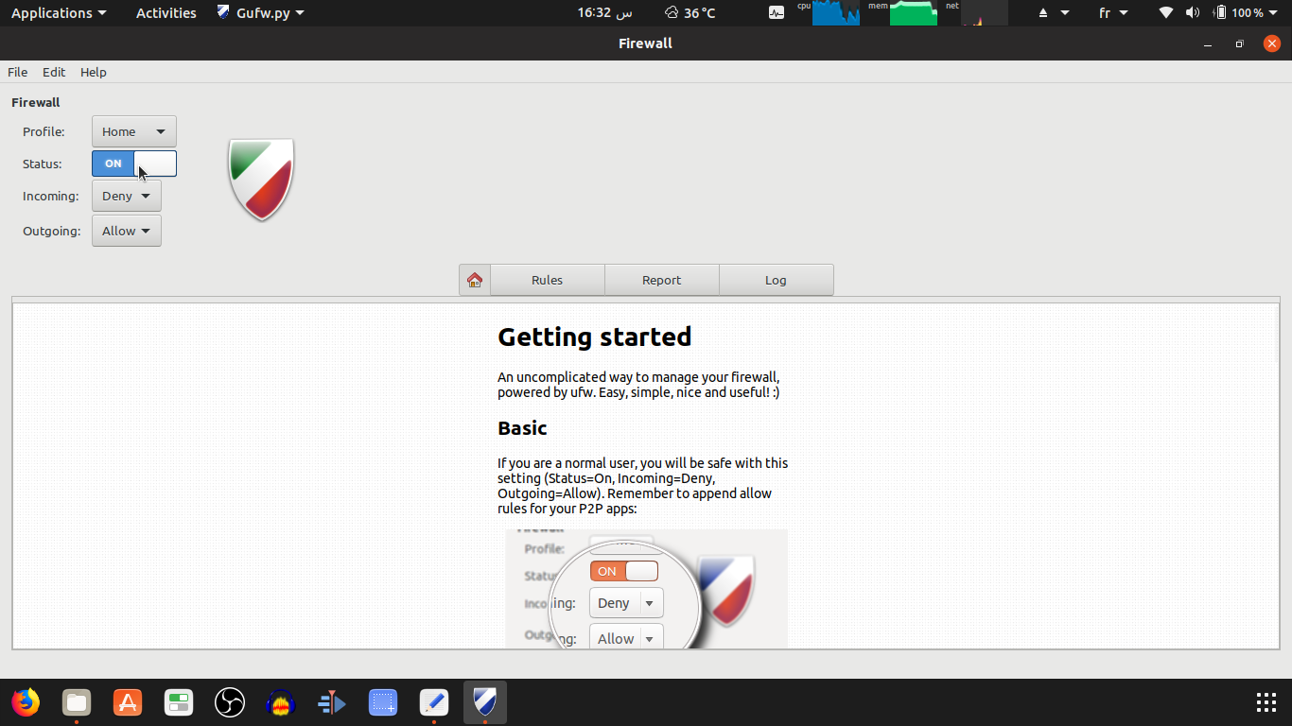Click Activities in the top panel
Viewport: 1292px width, 726px height.
pos(166,13)
